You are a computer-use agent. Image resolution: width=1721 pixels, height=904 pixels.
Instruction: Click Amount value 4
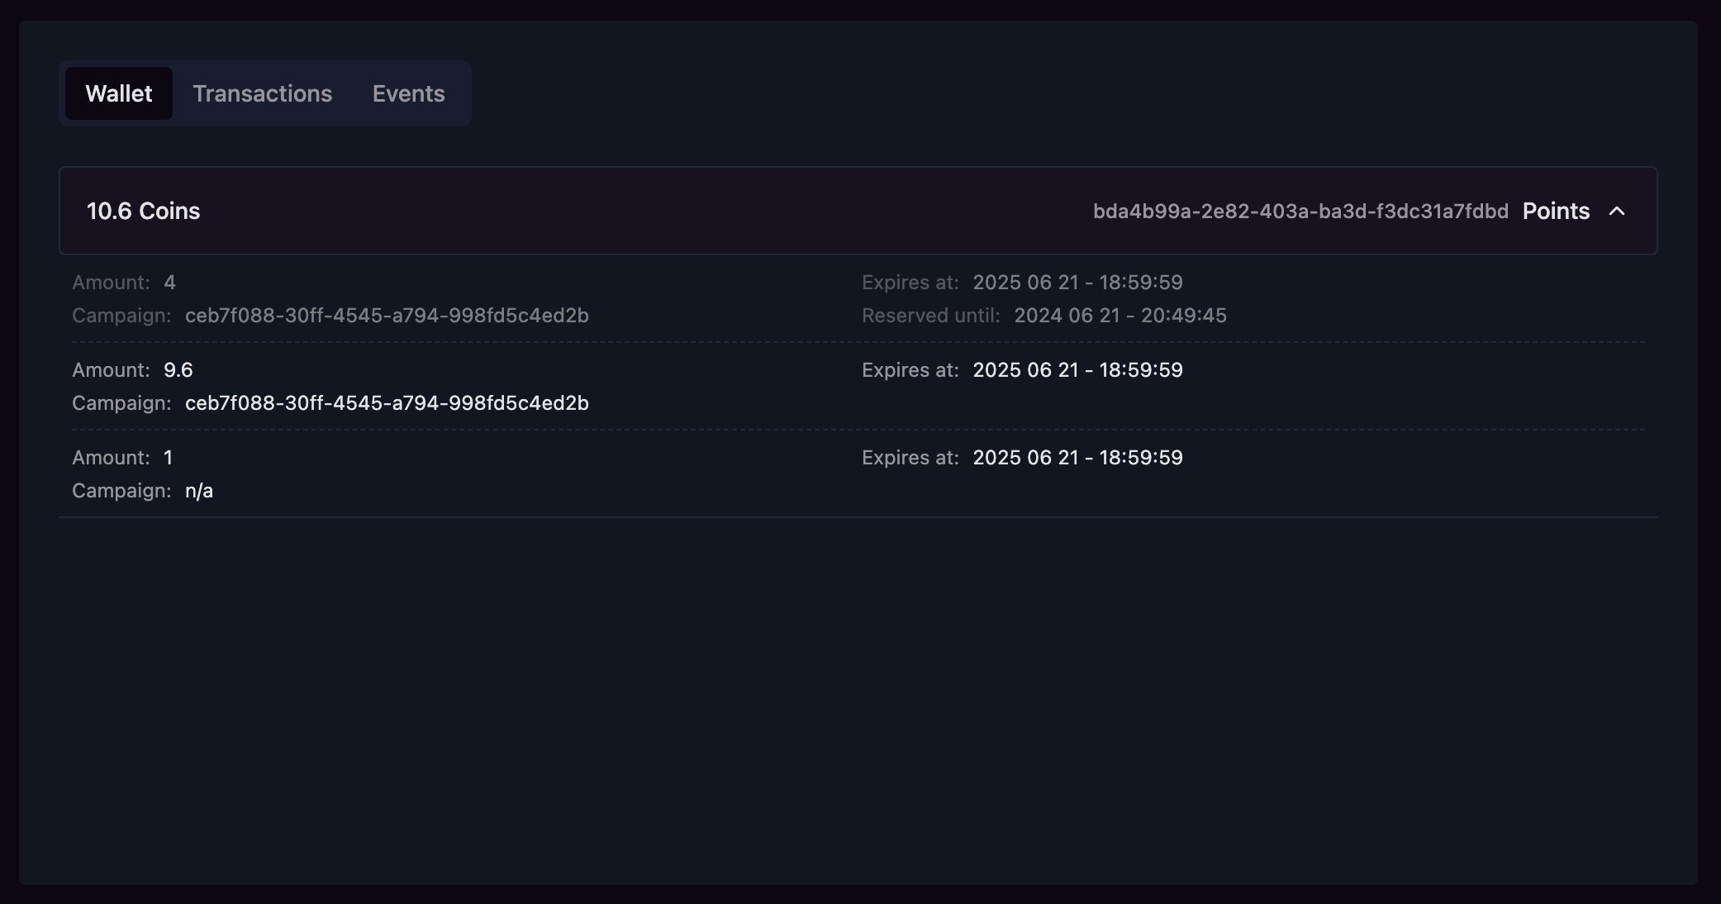click(x=169, y=283)
